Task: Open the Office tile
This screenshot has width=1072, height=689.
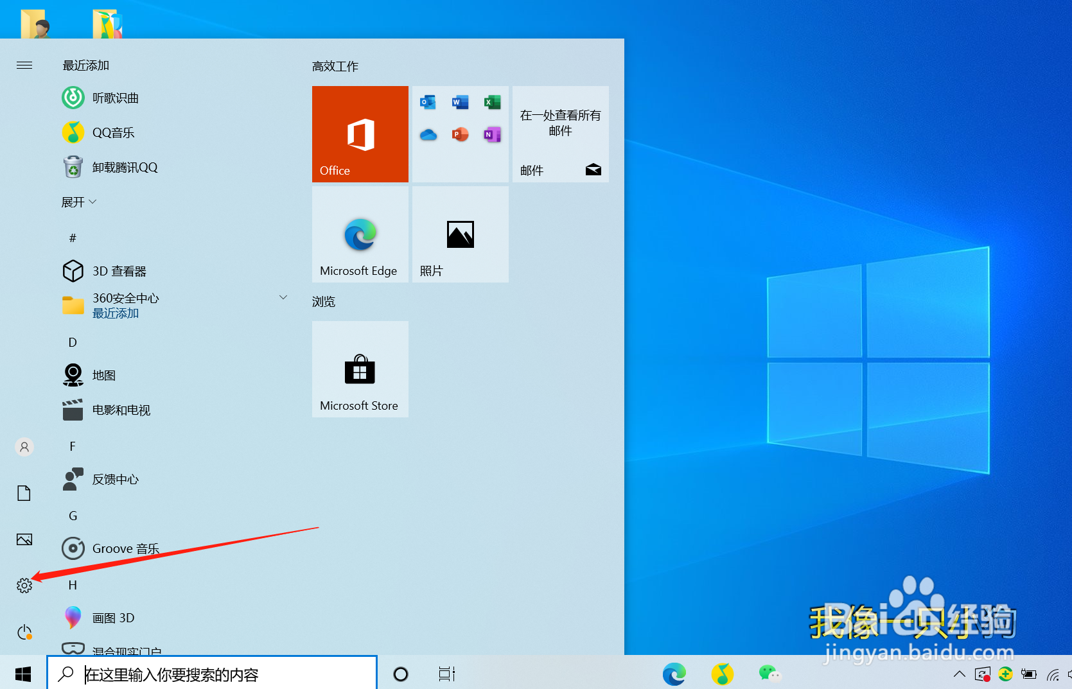Action: [x=360, y=134]
